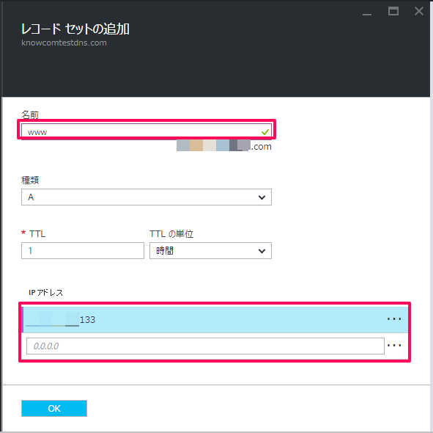Click the knowcomtestdns.com subtitle text

point(64,43)
